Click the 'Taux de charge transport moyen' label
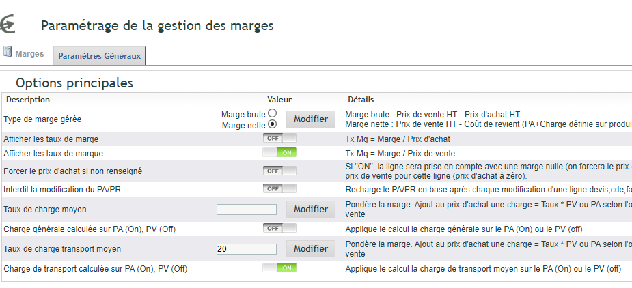 pos(62,249)
